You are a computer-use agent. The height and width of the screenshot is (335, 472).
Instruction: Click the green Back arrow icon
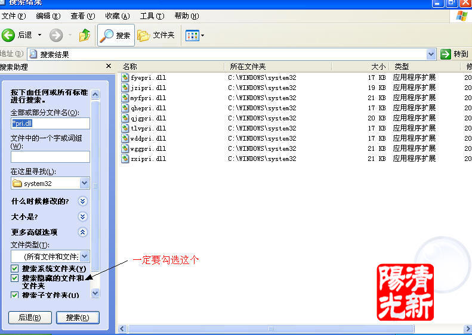click(8, 35)
